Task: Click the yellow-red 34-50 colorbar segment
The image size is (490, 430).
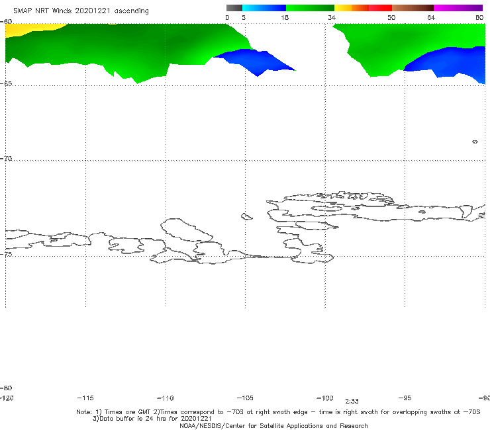Action: coord(363,8)
